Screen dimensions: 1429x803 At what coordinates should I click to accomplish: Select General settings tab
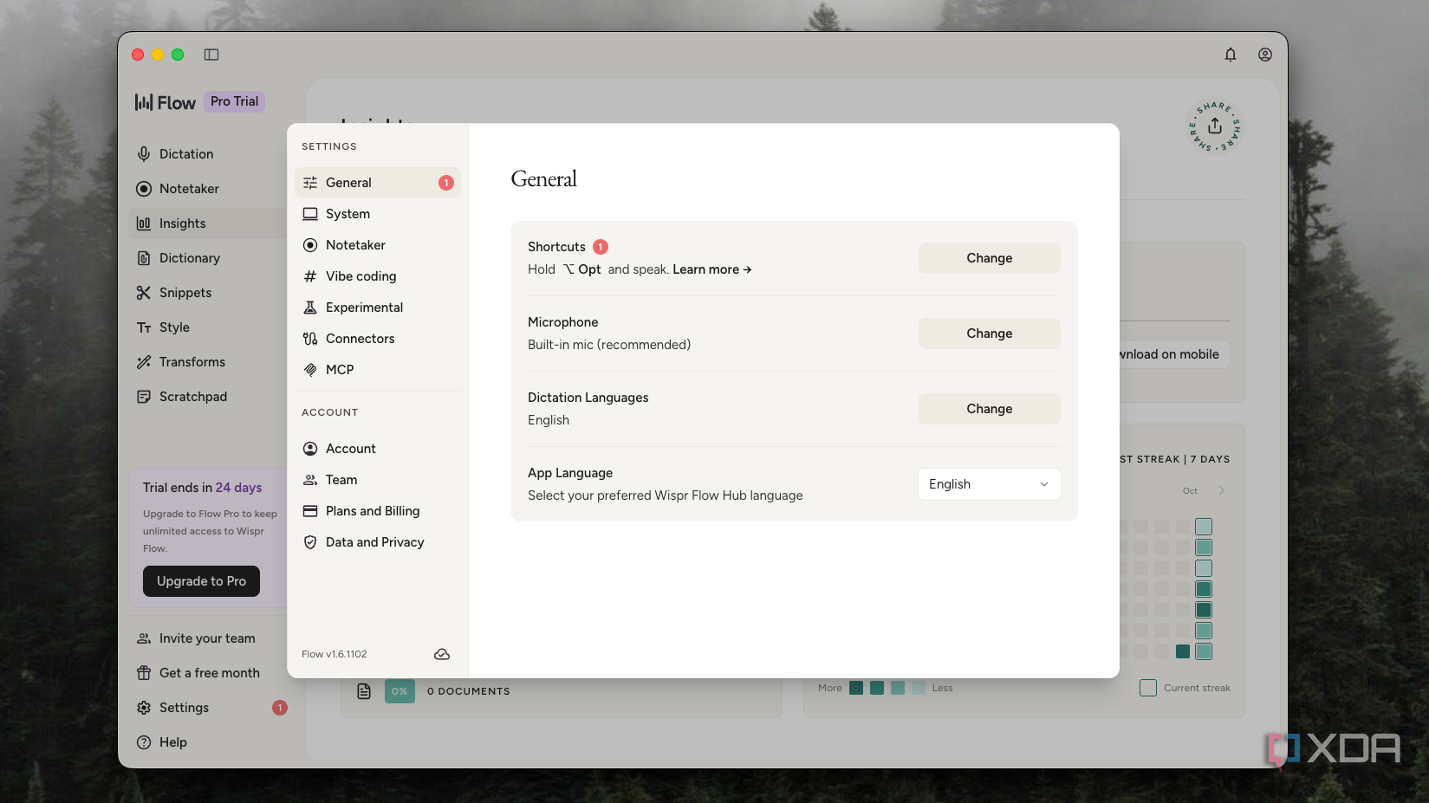377,183
